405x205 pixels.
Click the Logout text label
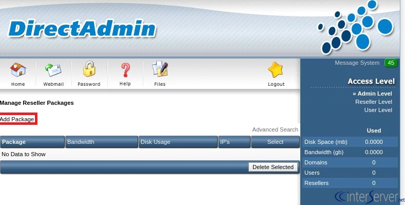point(276,84)
